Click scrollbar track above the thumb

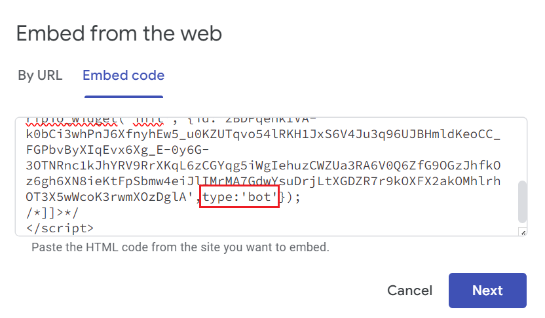[x=522, y=149]
